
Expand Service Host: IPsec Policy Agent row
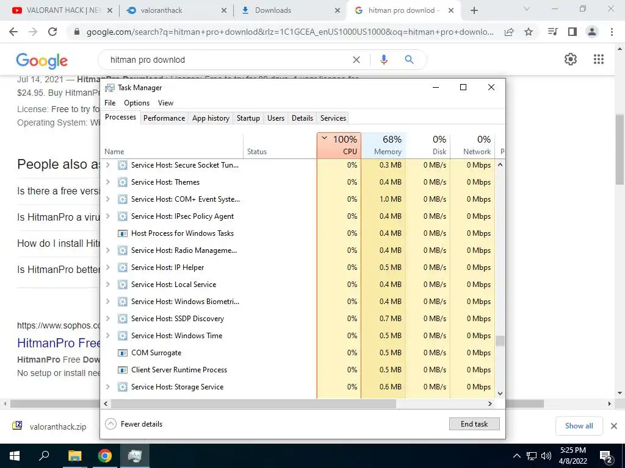107,216
